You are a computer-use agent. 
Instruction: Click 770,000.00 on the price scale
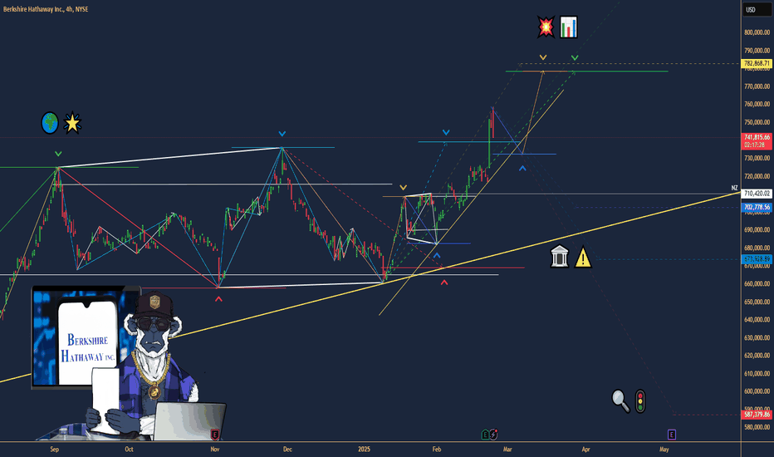point(757,86)
